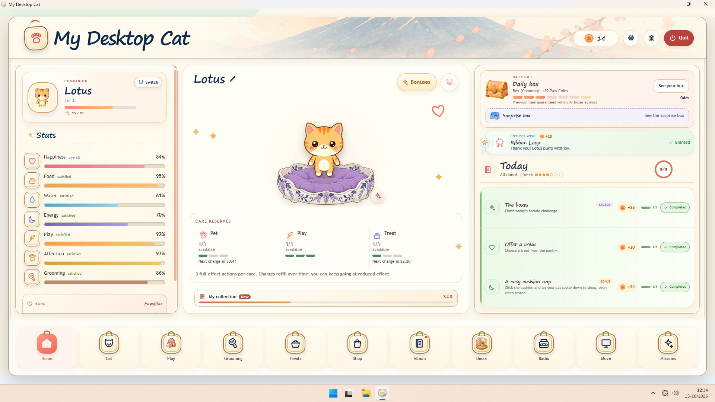
Task: Click the bug report icon in header
Action: (x=651, y=38)
